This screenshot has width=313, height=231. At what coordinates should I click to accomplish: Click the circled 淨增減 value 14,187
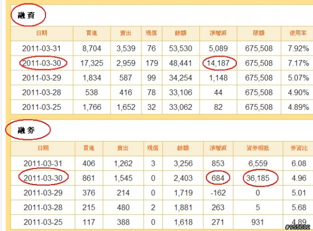coord(218,63)
